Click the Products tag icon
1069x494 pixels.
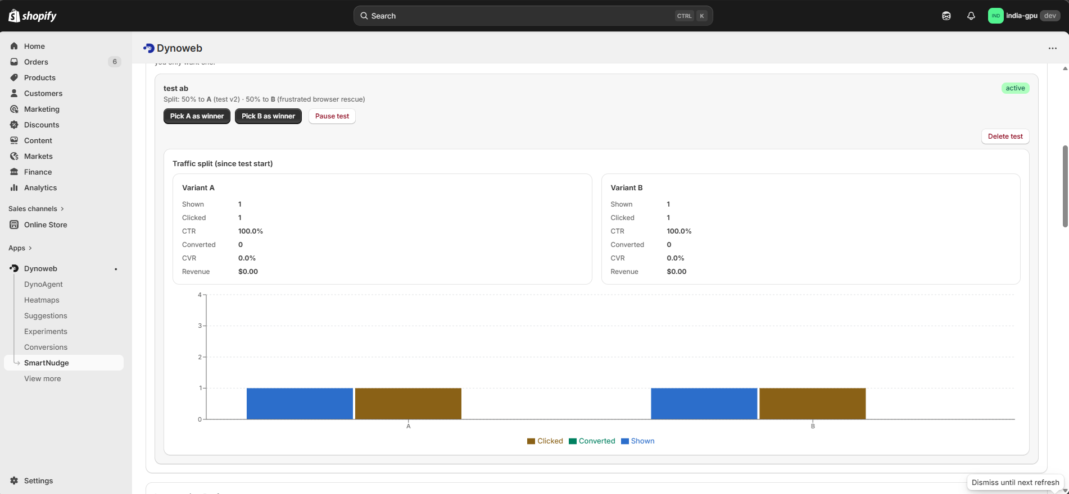(x=14, y=77)
